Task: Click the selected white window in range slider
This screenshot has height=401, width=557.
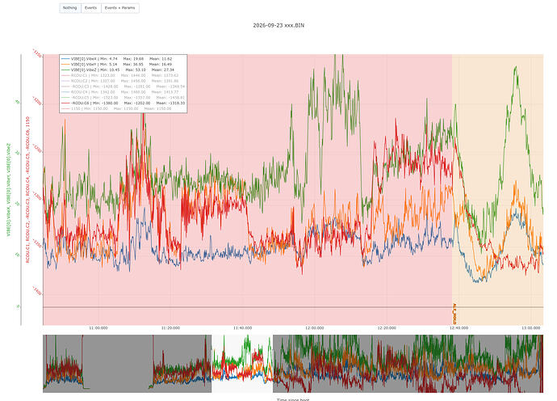Action: 242,364
